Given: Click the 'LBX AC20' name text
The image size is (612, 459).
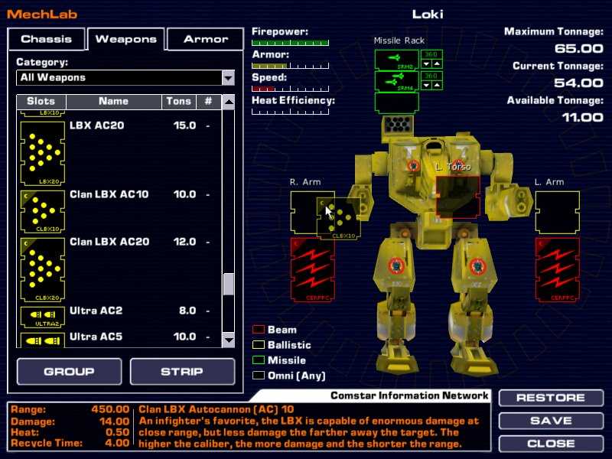Looking at the screenshot, I should tap(97, 125).
